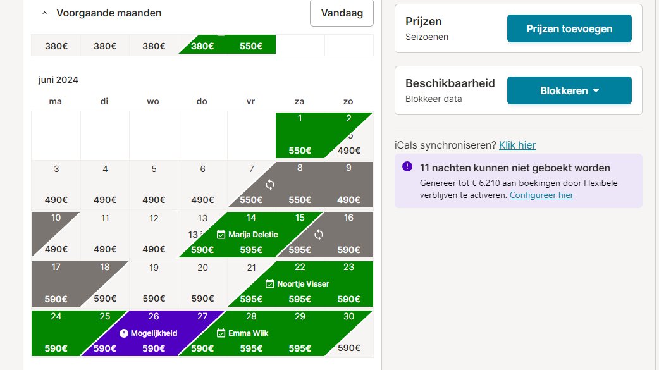Click exclamation icon beside Mogelijkheid
The image size is (659, 370).
click(123, 333)
